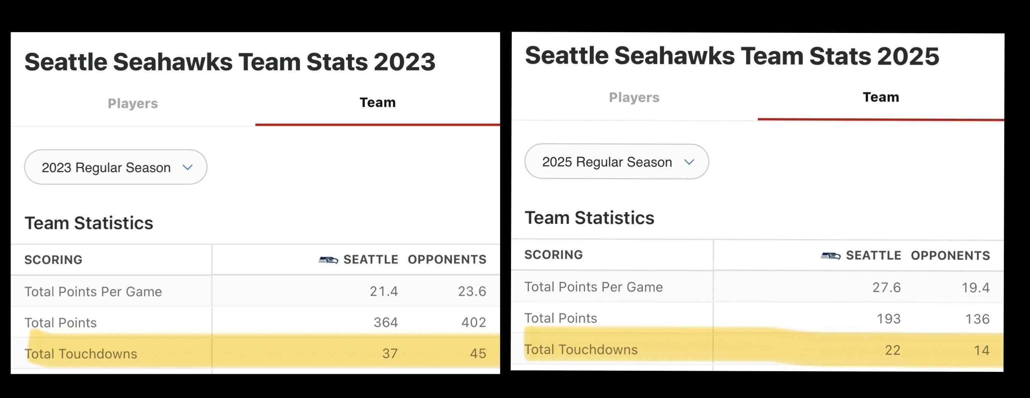
Task: Click the Seahawks logo in the 2025 table
Action: point(830,255)
